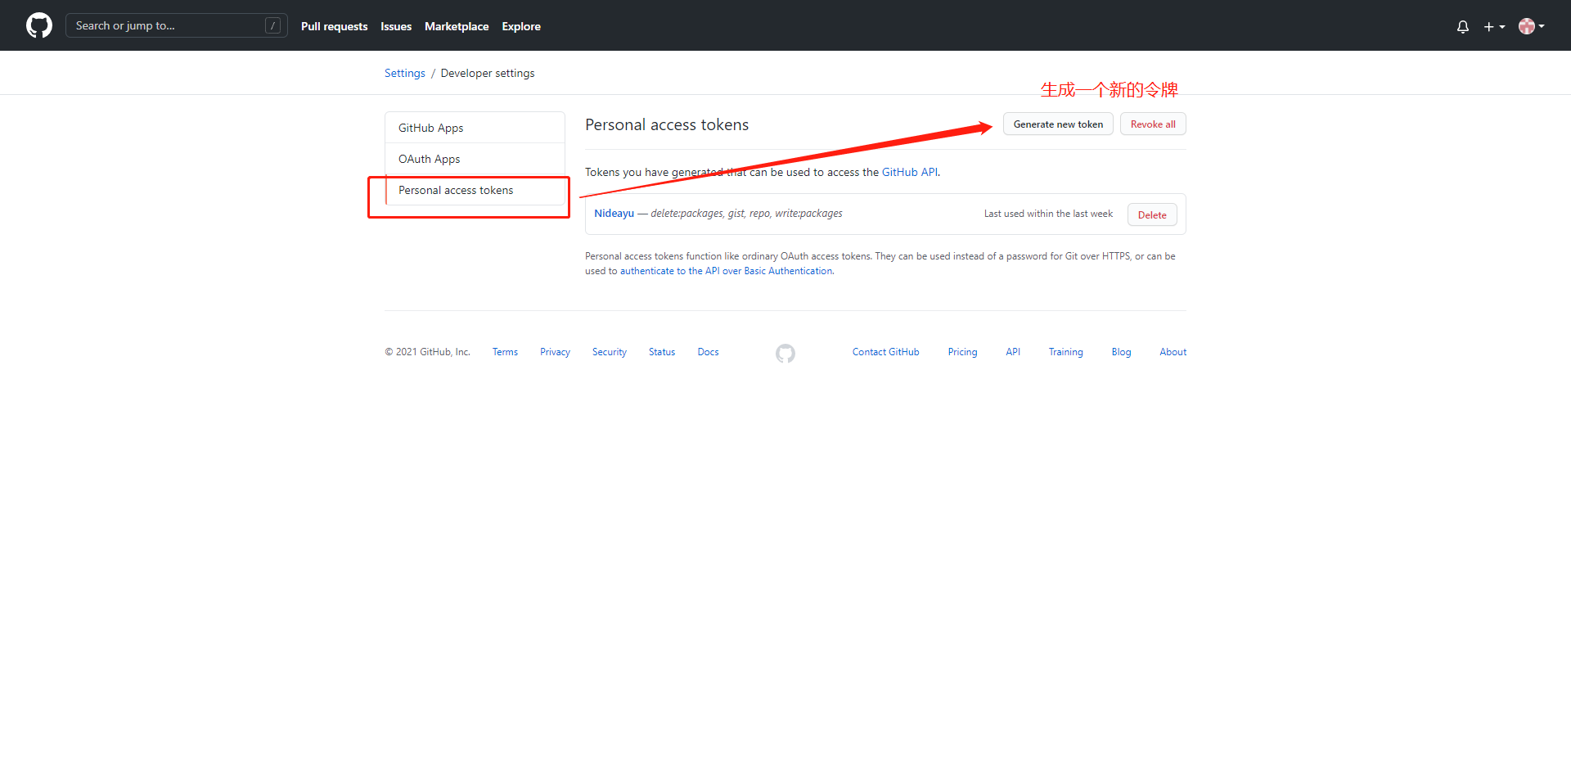
Task: Click the © 2021 GitHub, Inc. text
Action: tap(428, 352)
